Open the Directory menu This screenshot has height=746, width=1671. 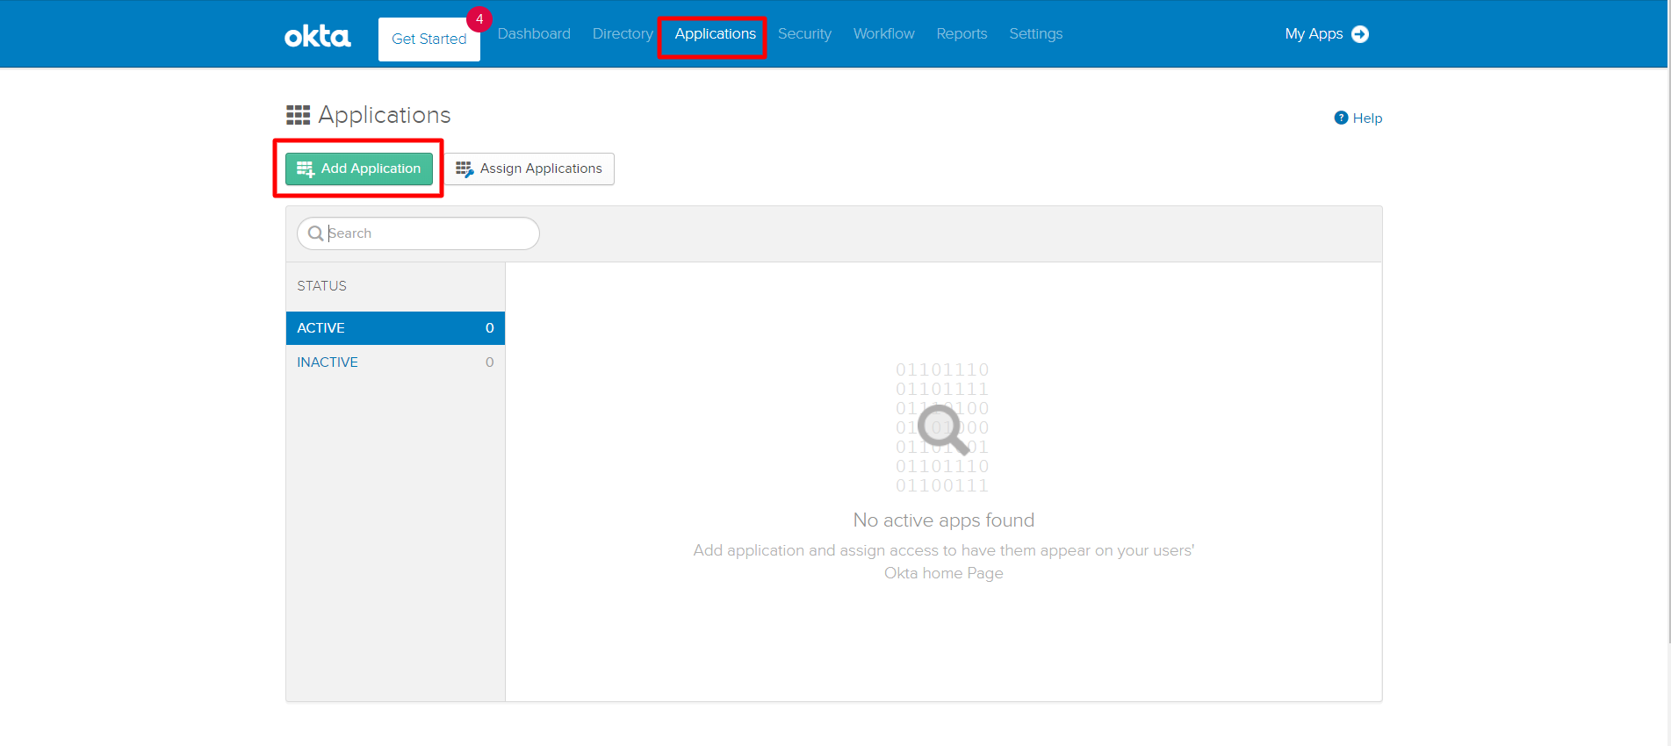coord(623,33)
